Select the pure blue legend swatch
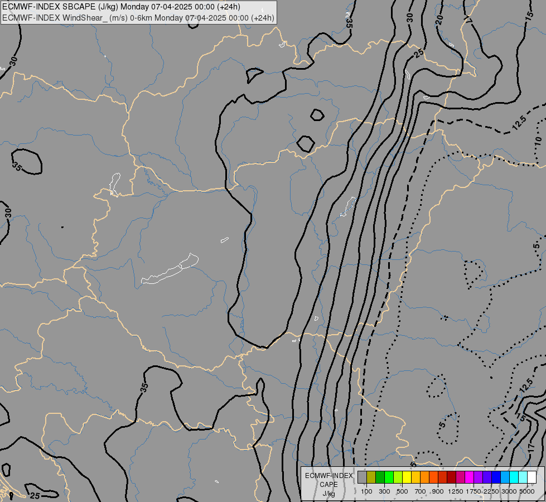 tap(496, 477)
